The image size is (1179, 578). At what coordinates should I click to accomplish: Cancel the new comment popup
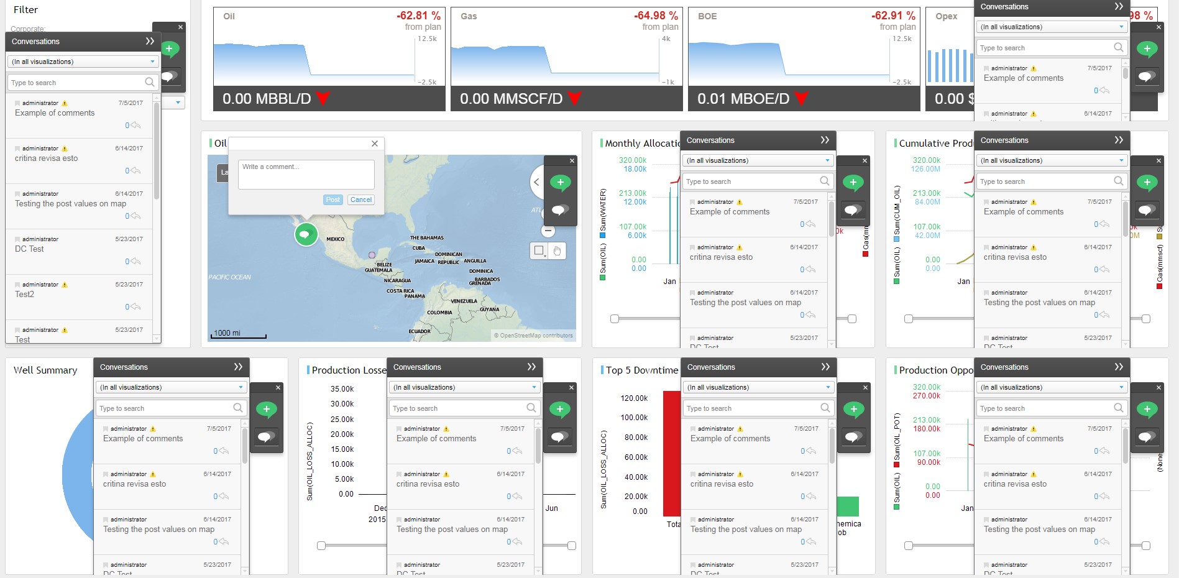[360, 200]
